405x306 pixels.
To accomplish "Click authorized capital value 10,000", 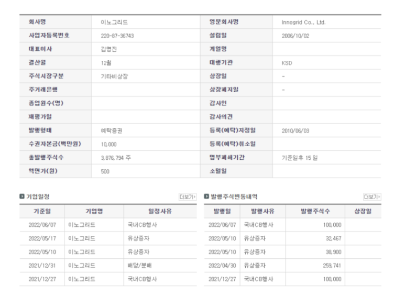I will point(109,144).
